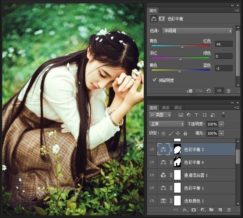Switch to the 路径 tab
Image resolution: width=243 pixels, height=218 pixels.
tap(178, 108)
